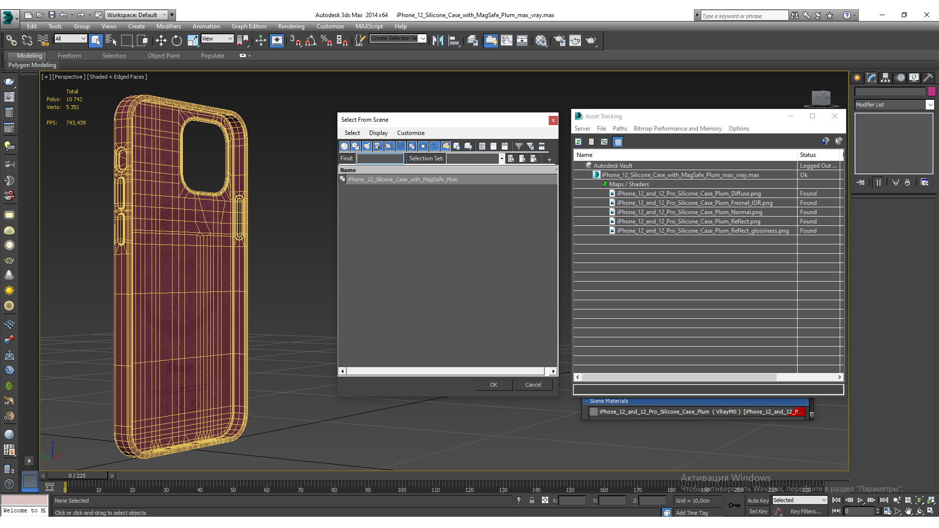Toggle lights display filter in Select From Scene
The width and height of the screenshot is (939, 528).
(367, 146)
